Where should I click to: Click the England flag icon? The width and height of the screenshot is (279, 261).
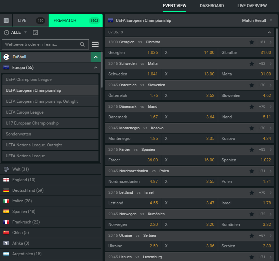point(6,180)
